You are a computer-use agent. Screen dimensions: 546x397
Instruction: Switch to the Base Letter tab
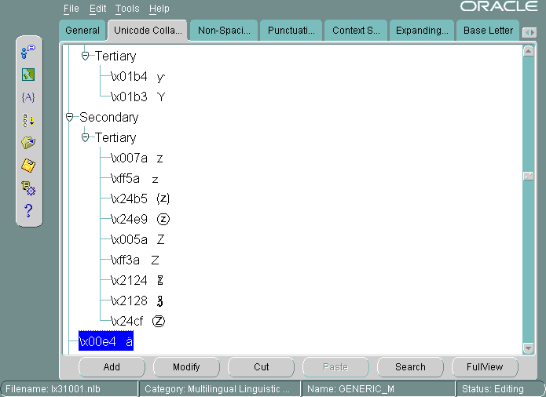pos(486,31)
